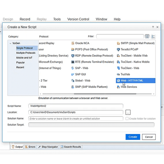Select Multiple Protocols category
Image resolution: width=164 pixels, height=164 pixels.
pos(26,53)
